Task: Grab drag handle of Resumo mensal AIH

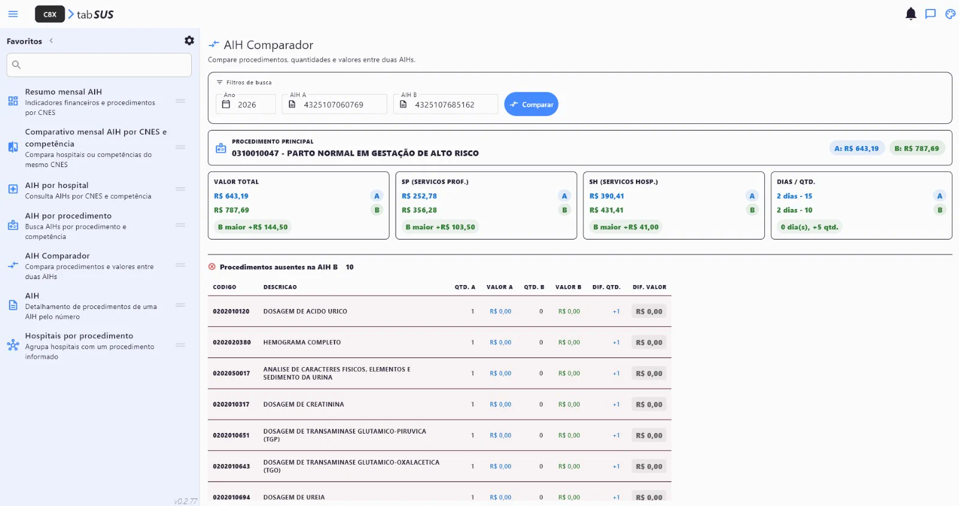Action: tap(180, 101)
